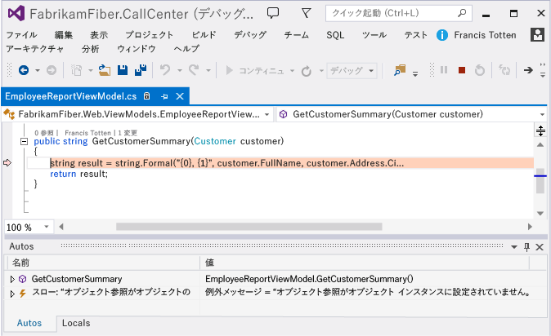Click the Navigate Backward arrow button
Image resolution: width=551 pixels, height=336 pixels.
coord(24,70)
